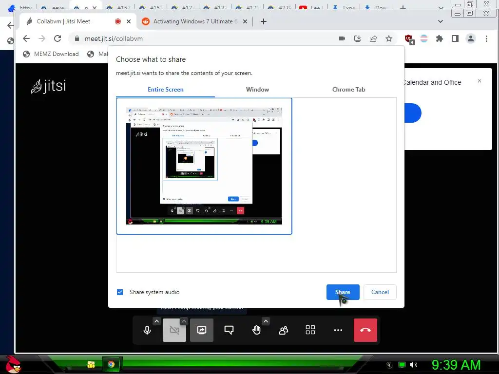499x374 pixels.
Task: Open the uBlock Origin extension icon
Action: pyautogui.click(x=409, y=39)
